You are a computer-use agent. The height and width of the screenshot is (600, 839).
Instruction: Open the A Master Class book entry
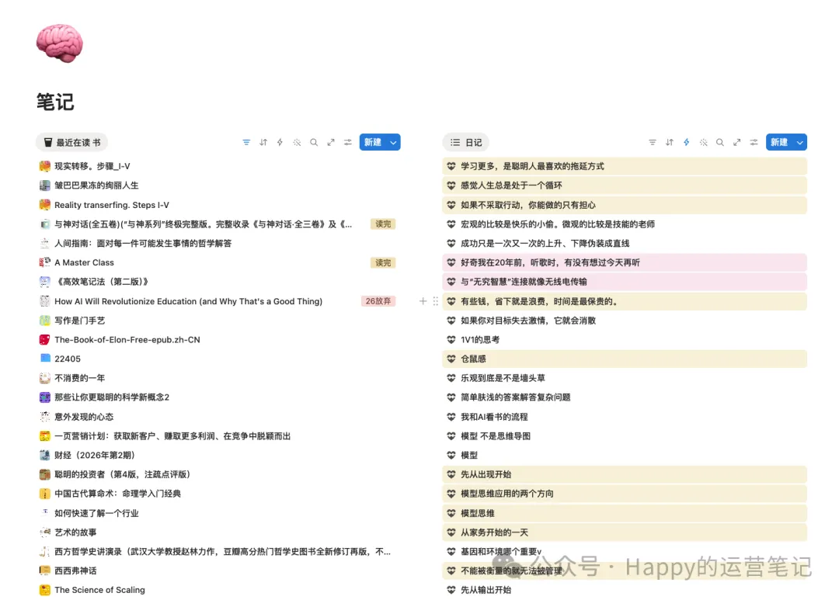click(84, 262)
